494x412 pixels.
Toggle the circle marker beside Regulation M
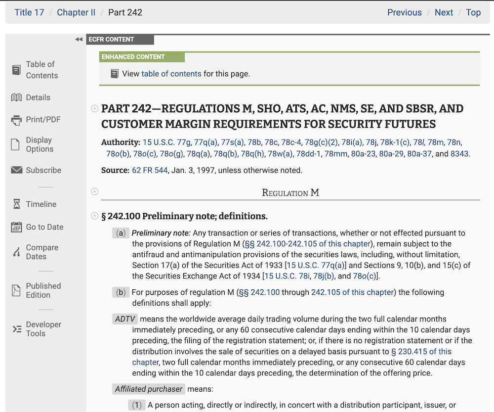coord(94,191)
